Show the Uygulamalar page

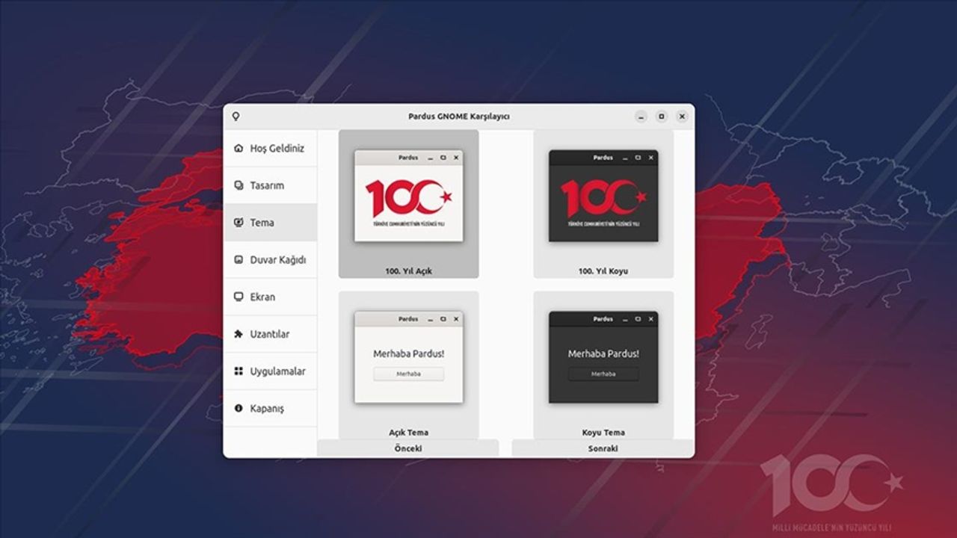(x=271, y=371)
